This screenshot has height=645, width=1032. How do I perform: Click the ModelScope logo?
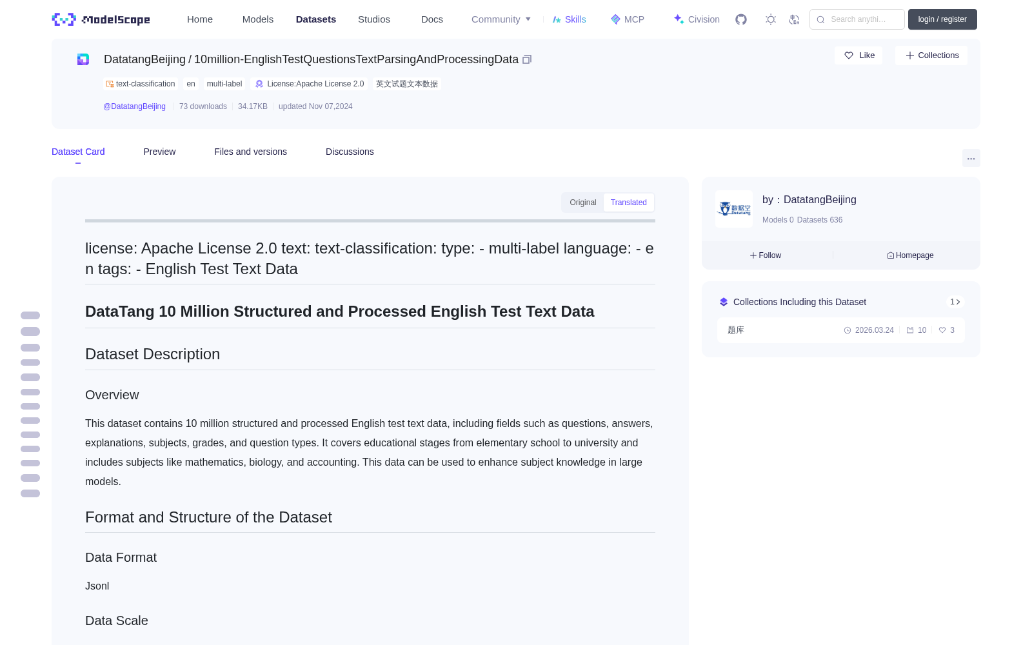coord(101,19)
